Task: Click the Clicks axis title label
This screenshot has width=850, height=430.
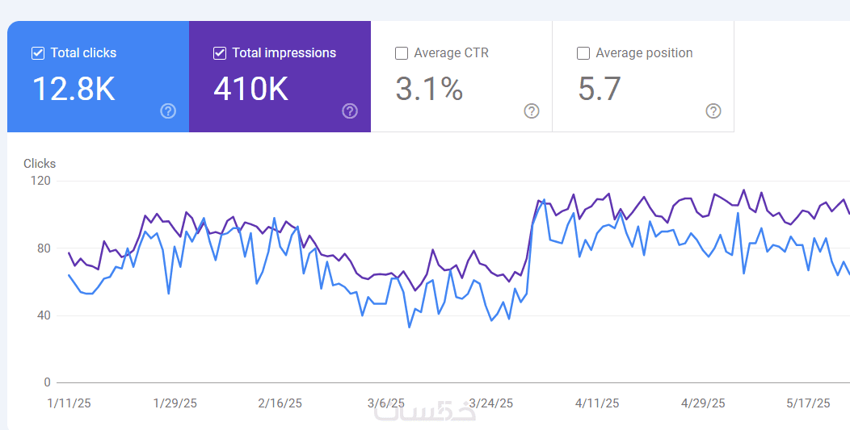Action: point(40,164)
